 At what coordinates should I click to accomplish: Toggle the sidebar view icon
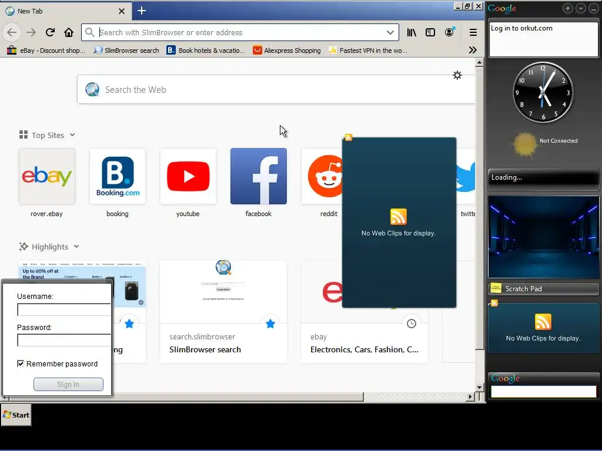(x=430, y=33)
